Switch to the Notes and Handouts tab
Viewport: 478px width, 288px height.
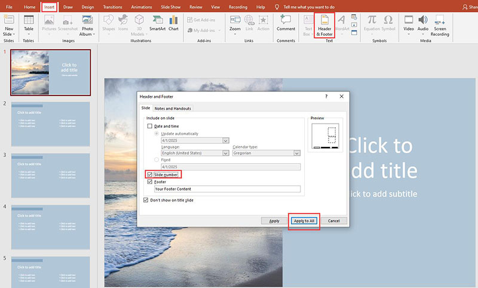173,108
